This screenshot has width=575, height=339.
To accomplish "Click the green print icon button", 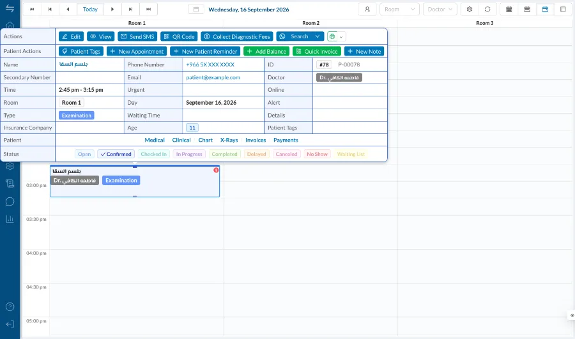I will [x=332, y=36].
